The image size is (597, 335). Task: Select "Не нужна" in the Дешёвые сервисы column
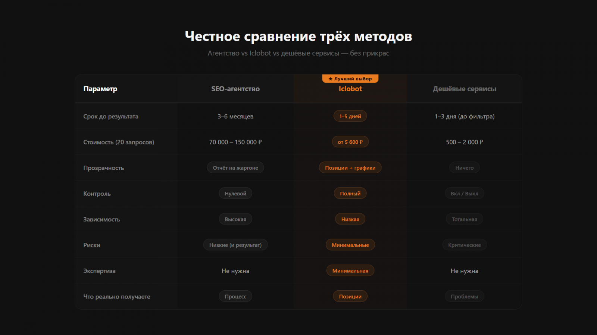(465, 271)
